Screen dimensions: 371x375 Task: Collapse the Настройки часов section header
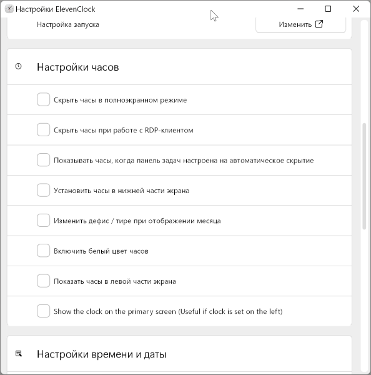(x=179, y=67)
